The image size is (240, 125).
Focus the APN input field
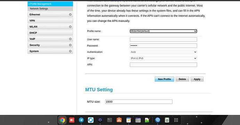[163, 65]
